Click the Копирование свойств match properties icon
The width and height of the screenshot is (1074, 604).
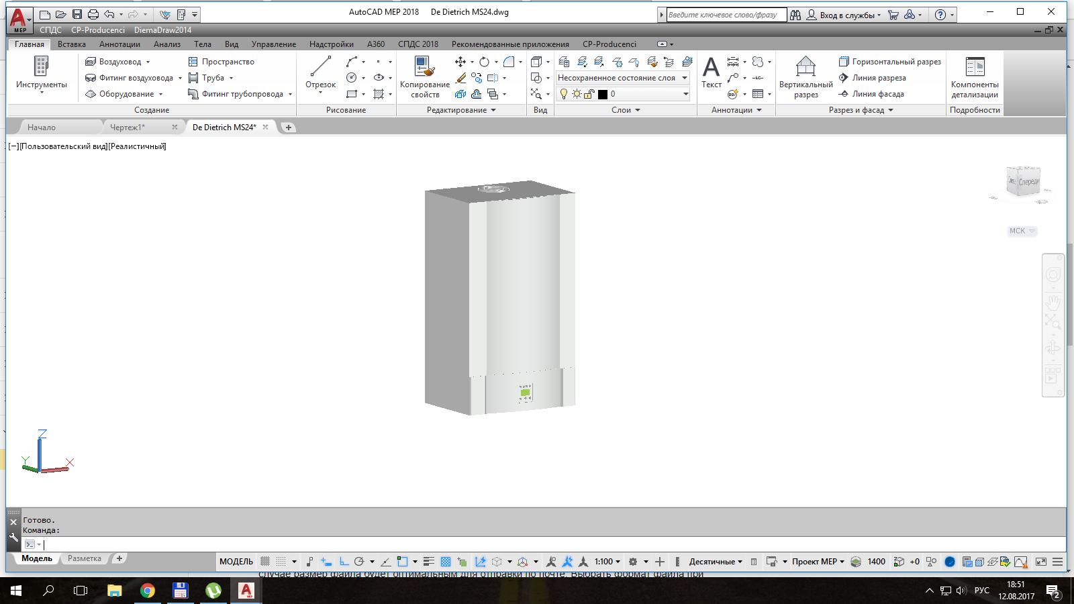(x=424, y=66)
